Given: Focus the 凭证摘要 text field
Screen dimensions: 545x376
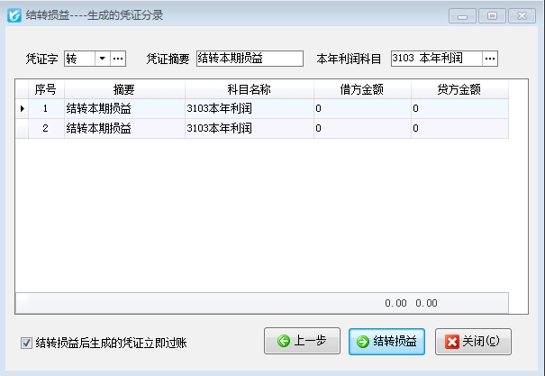Looking at the screenshot, I should [250, 59].
